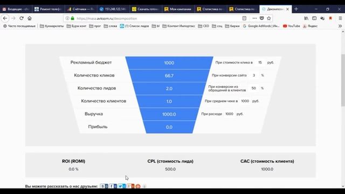Click the Количество кликов value 66.7
The image size is (345, 194).
[169, 75]
